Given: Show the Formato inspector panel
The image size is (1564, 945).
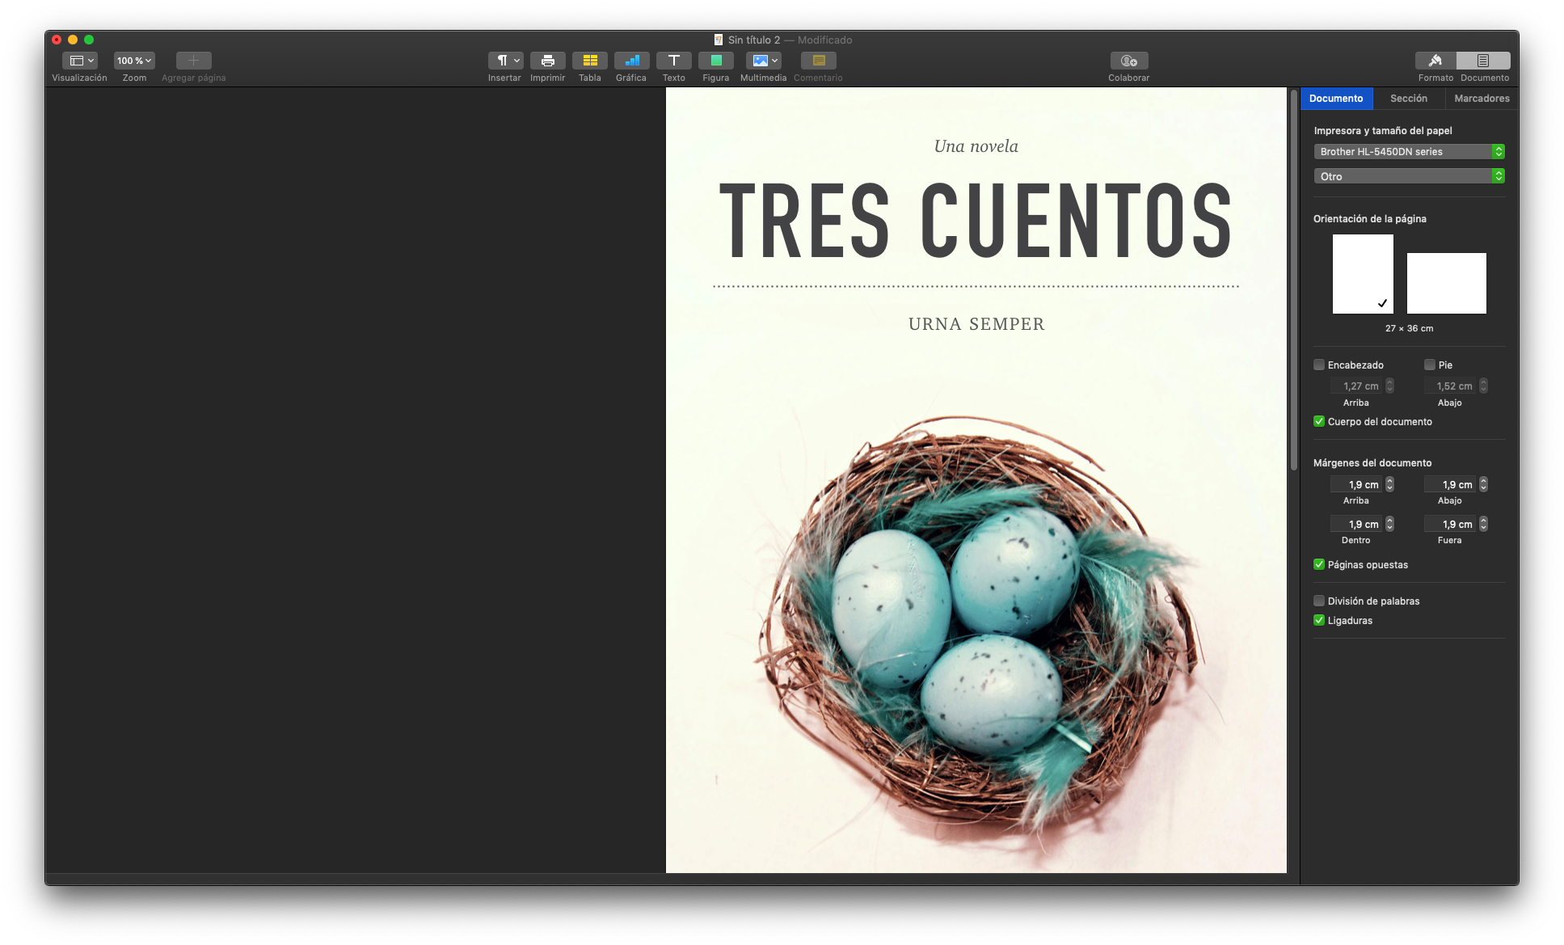Looking at the screenshot, I should click(1435, 61).
